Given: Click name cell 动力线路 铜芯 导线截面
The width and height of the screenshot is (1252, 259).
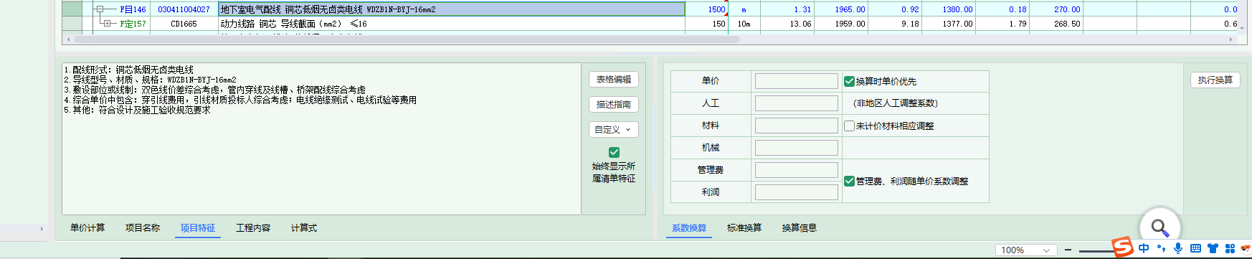Looking at the screenshot, I should pos(451,24).
